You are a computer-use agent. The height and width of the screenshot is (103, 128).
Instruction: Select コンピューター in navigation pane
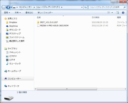pyautogui.click(x=18, y=79)
